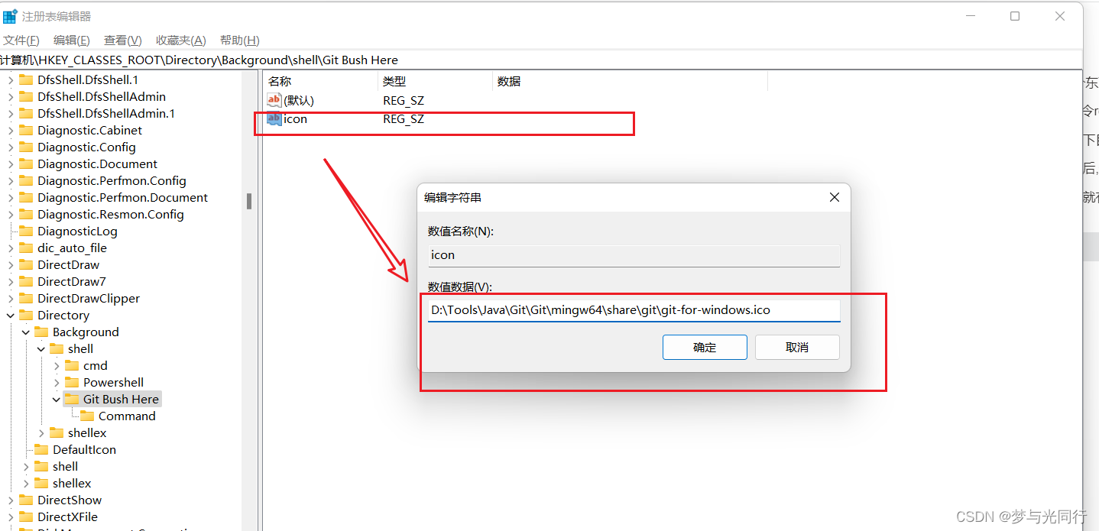Expand the Powershell tree node

pos(57,382)
